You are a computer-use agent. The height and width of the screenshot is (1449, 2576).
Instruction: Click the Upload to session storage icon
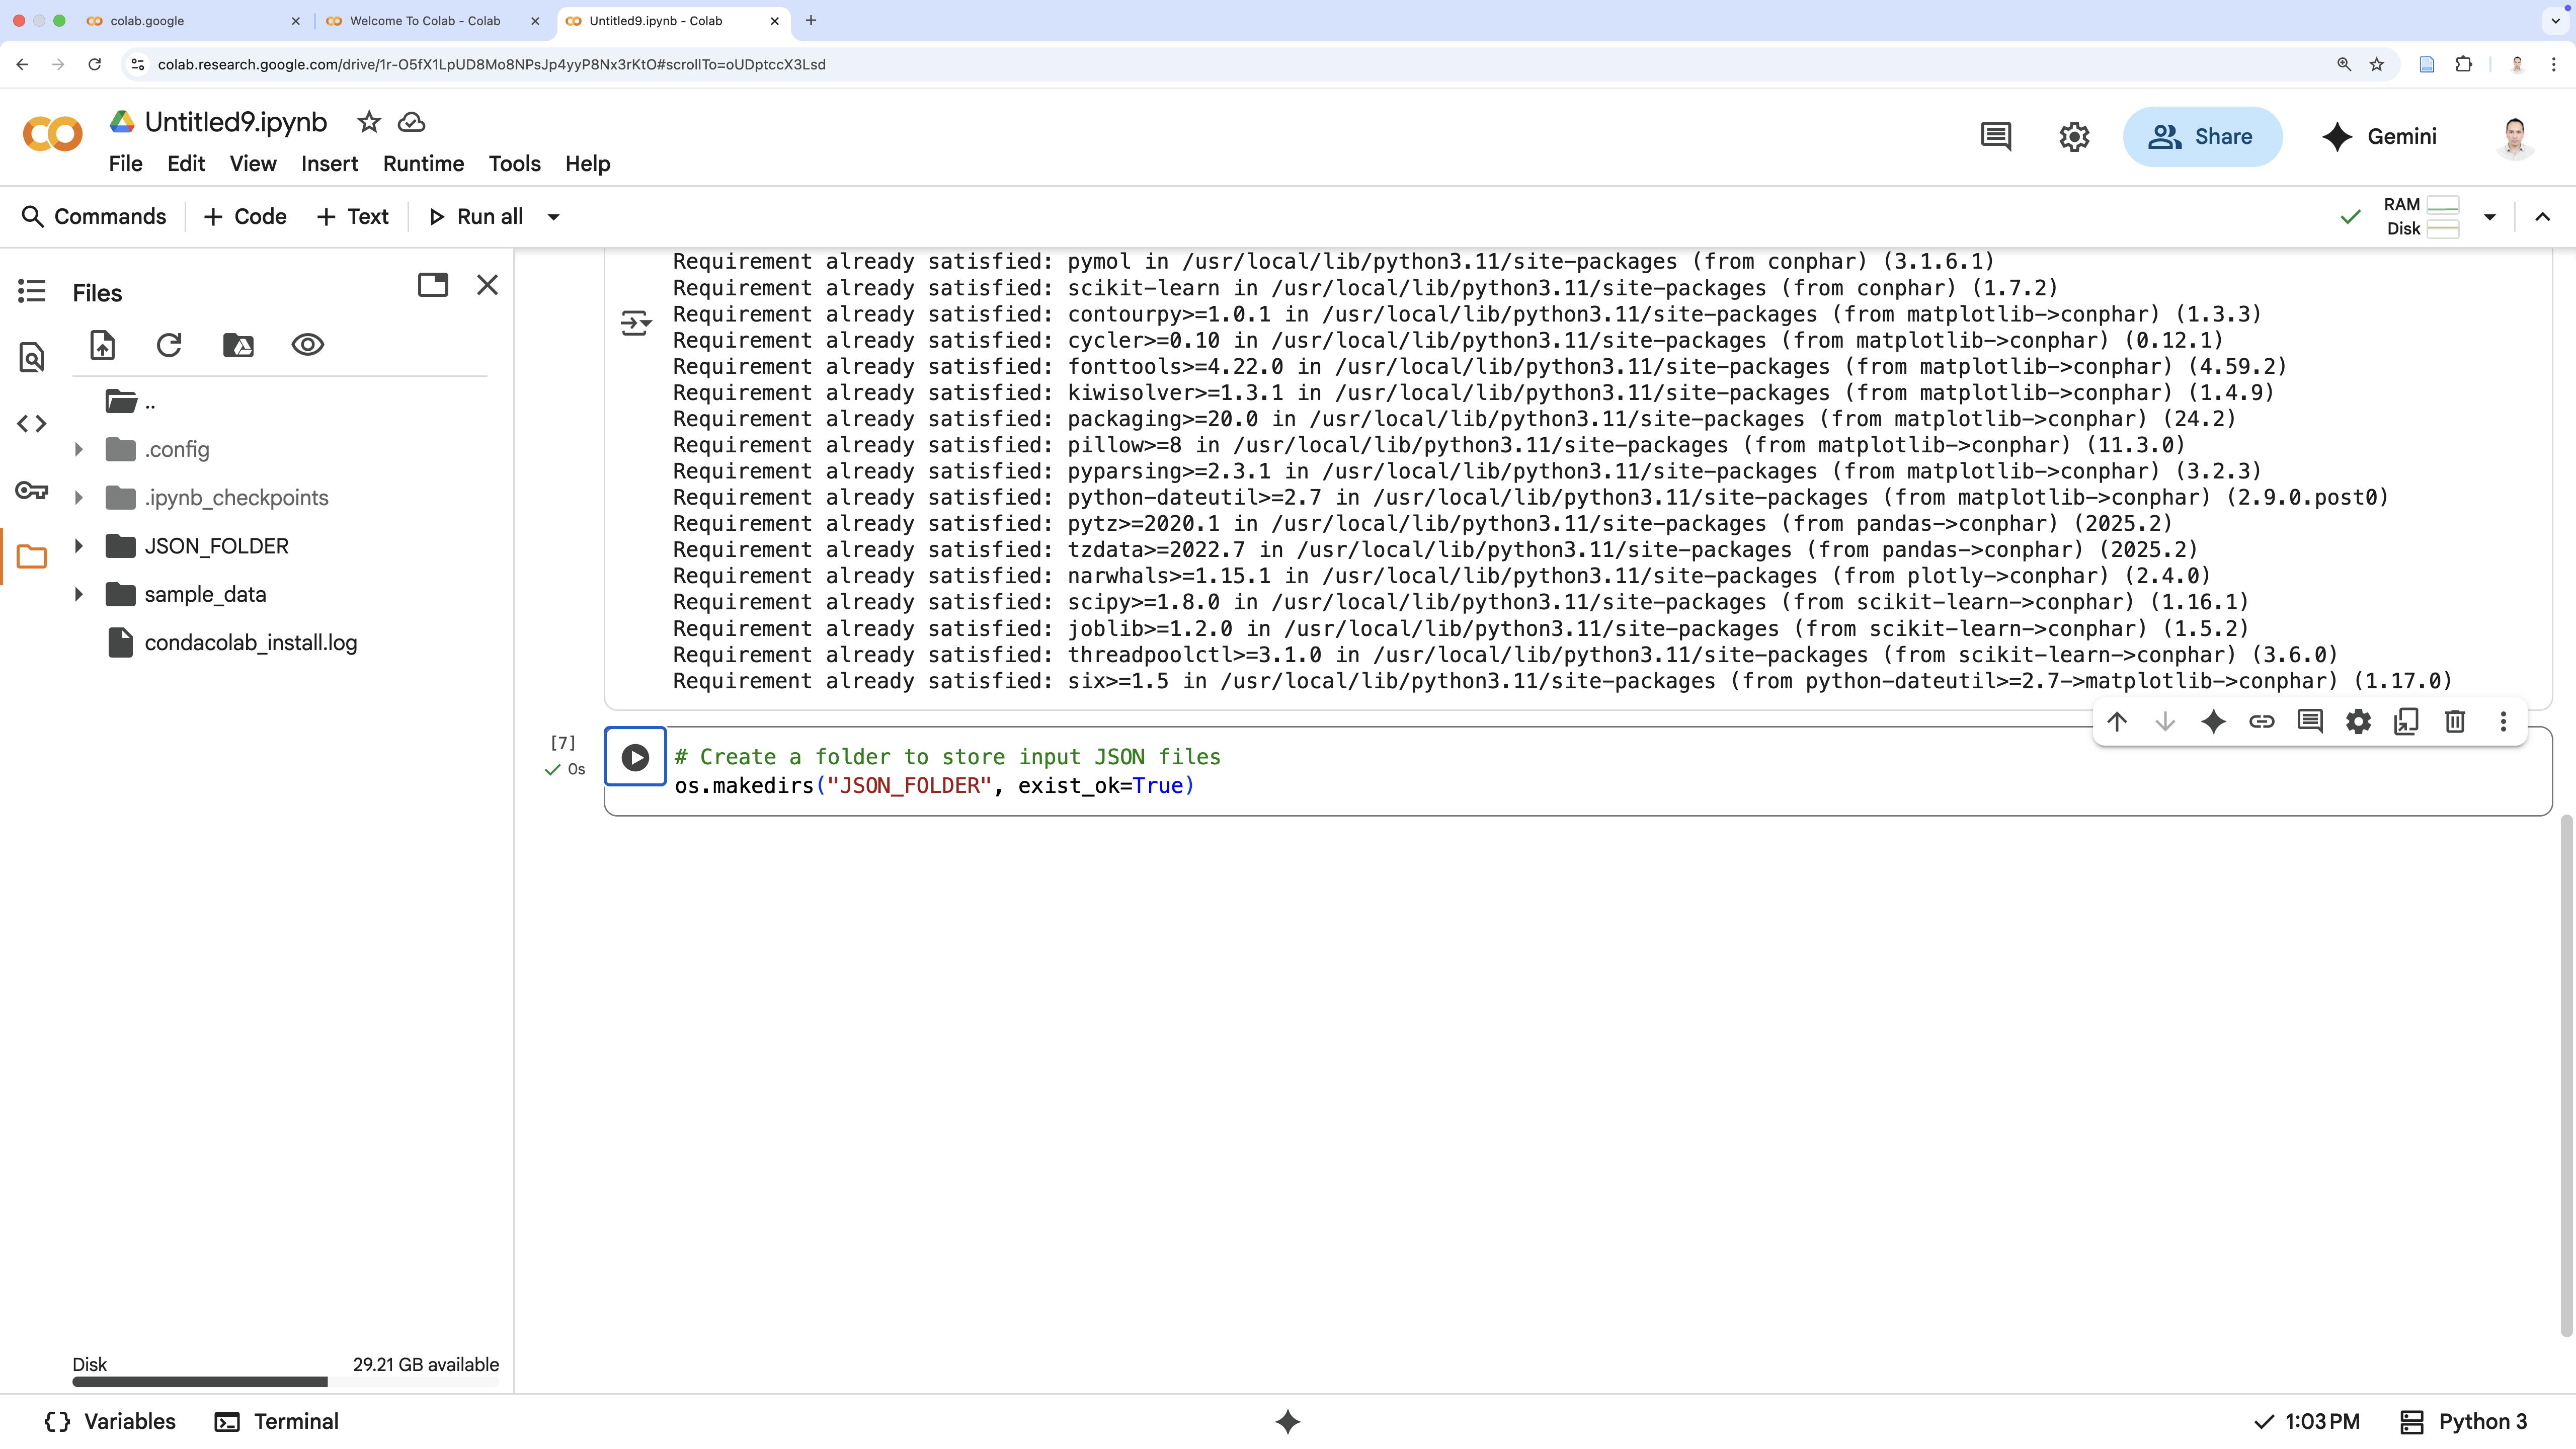(102, 345)
